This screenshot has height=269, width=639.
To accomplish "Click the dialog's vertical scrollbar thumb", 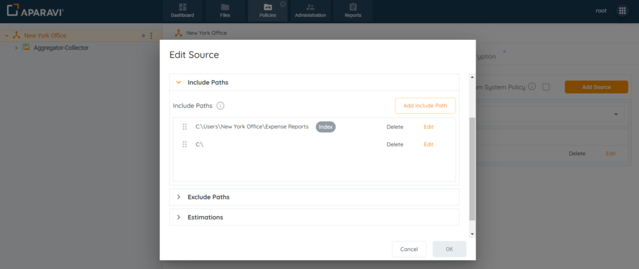I will [472, 169].
